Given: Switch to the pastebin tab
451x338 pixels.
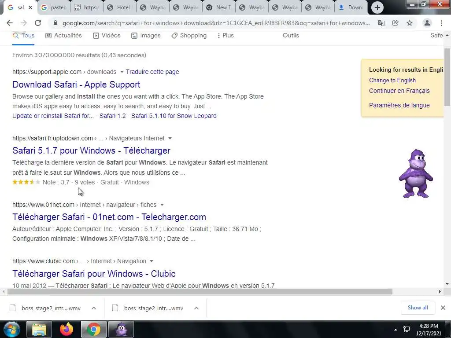Looking at the screenshot, I should (x=53, y=8).
